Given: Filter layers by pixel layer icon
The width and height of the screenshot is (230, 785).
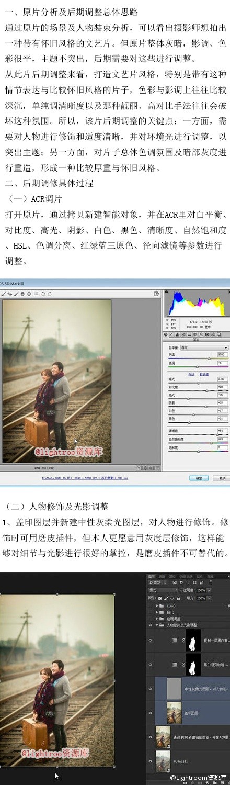Looking at the screenshot, I should [x=175, y=582].
